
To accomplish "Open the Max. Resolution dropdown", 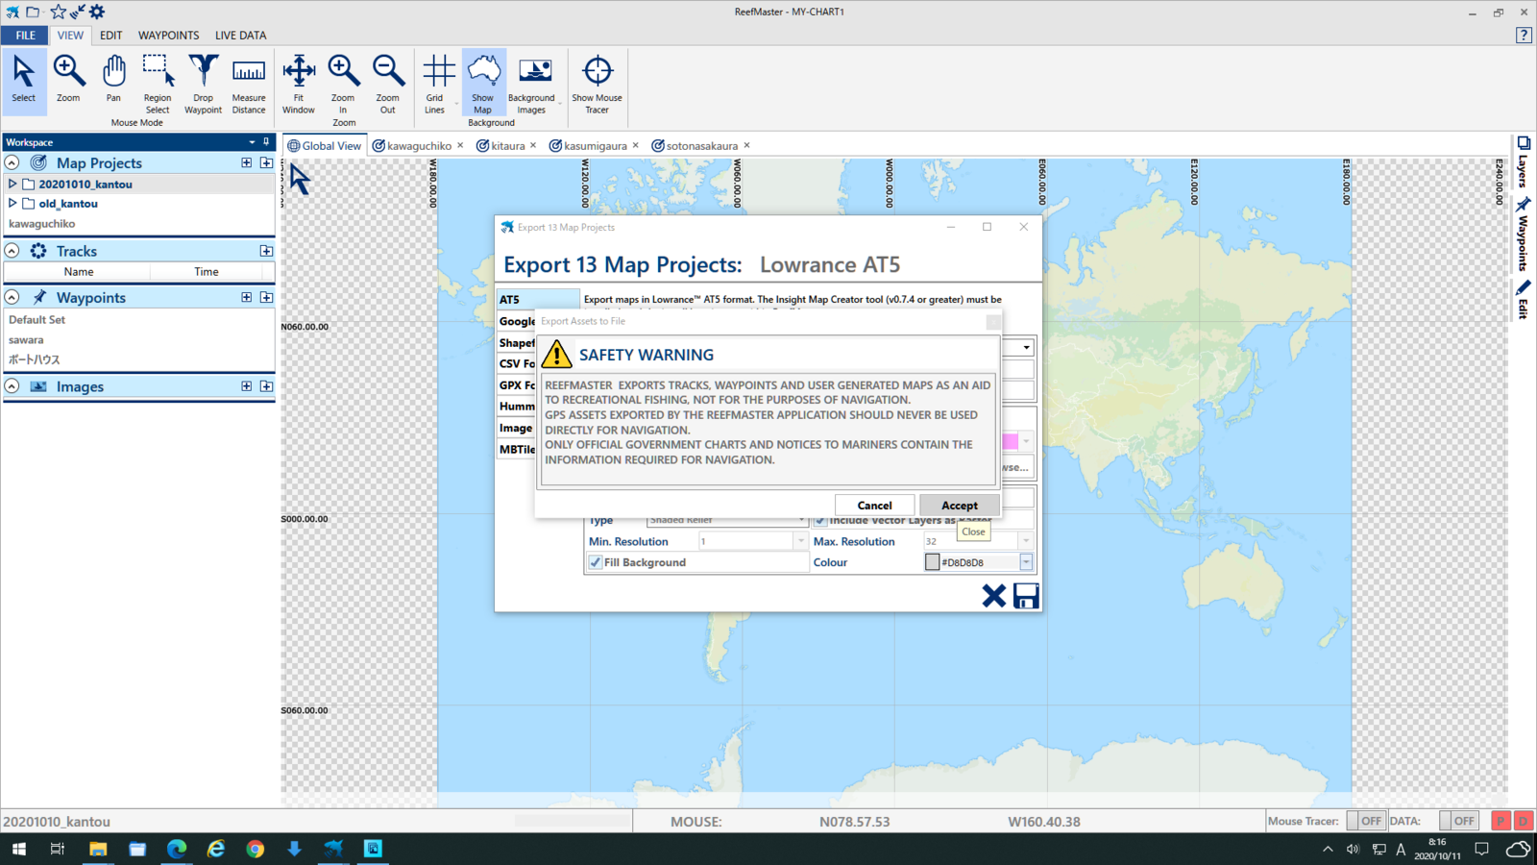I will coord(1026,541).
